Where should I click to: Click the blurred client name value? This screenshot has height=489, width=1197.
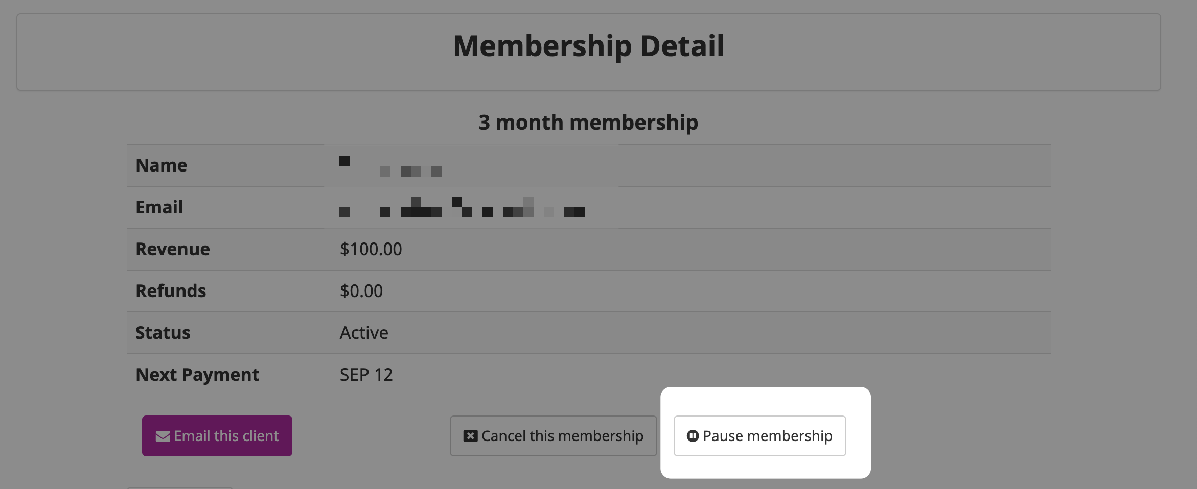coord(390,166)
